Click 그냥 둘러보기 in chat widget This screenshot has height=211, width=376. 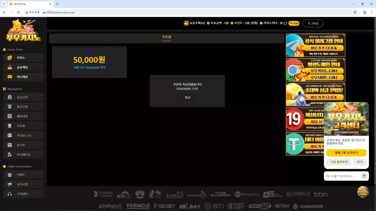339,162
